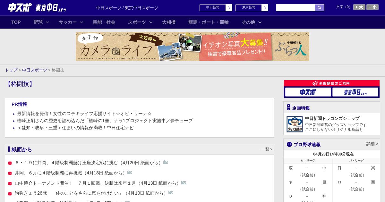Open the 中日新聞 header link button
The height and width of the screenshot is (202, 385).
tap(216, 8)
